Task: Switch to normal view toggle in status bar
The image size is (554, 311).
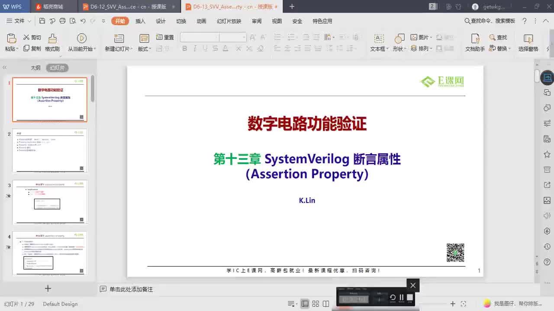Action: point(305,304)
